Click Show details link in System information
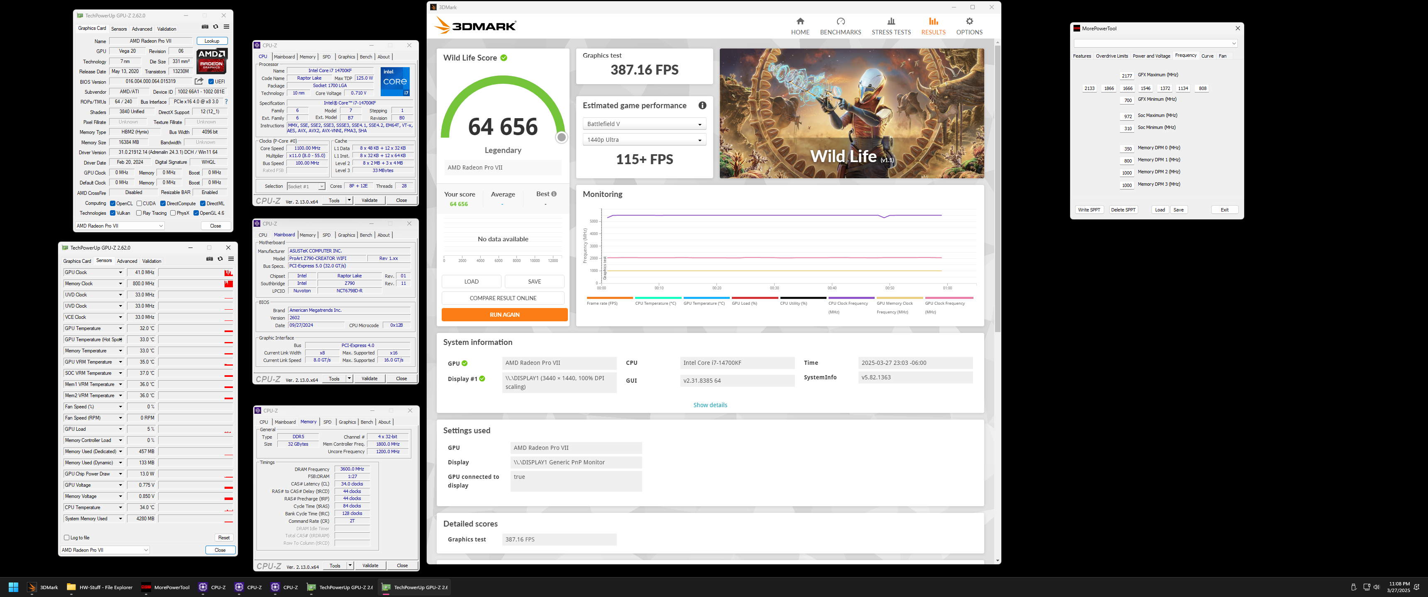 point(709,405)
